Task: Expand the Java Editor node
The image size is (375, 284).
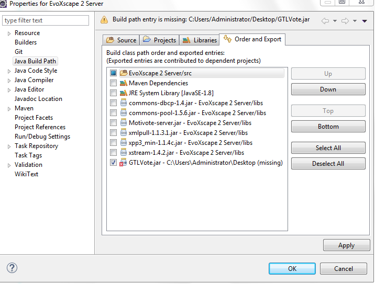Action: tap(9, 90)
